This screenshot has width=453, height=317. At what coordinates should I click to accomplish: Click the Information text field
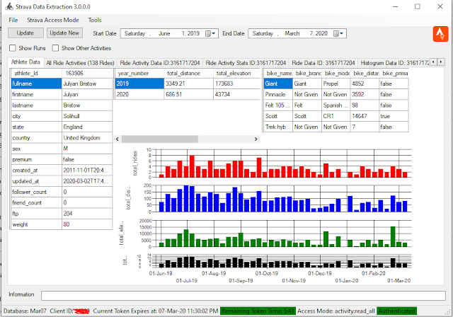coord(243,296)
